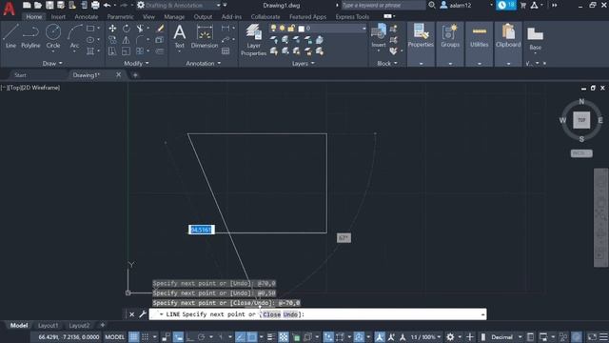The width and height of the screenshot is (609, 343).
Task: Open Layer Properties manager
Action: [x=253, y=40]
